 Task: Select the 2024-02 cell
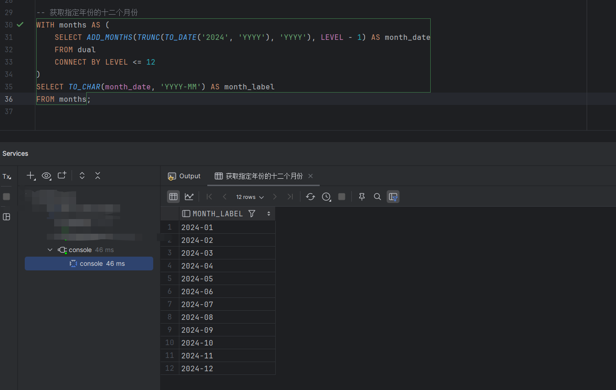(x=227, y=240)
